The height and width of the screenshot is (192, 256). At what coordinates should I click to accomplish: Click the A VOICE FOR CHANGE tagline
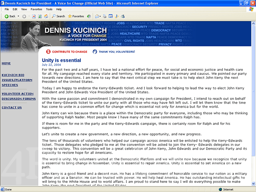click(x=87, y=36)
